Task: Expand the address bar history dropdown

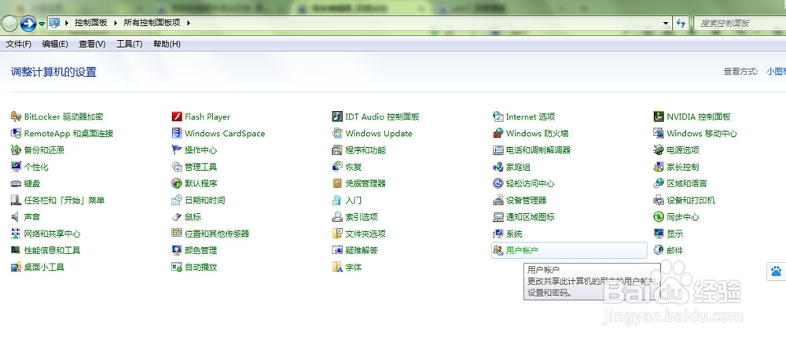Action: click(666, 23)
